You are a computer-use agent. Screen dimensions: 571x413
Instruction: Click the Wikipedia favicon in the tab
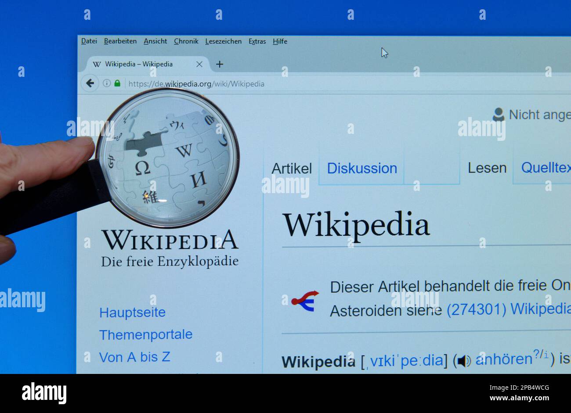[97, 64]
